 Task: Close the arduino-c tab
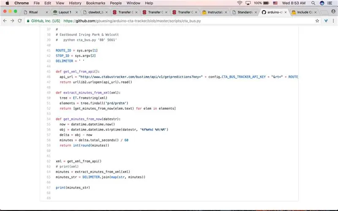point(286,12)
